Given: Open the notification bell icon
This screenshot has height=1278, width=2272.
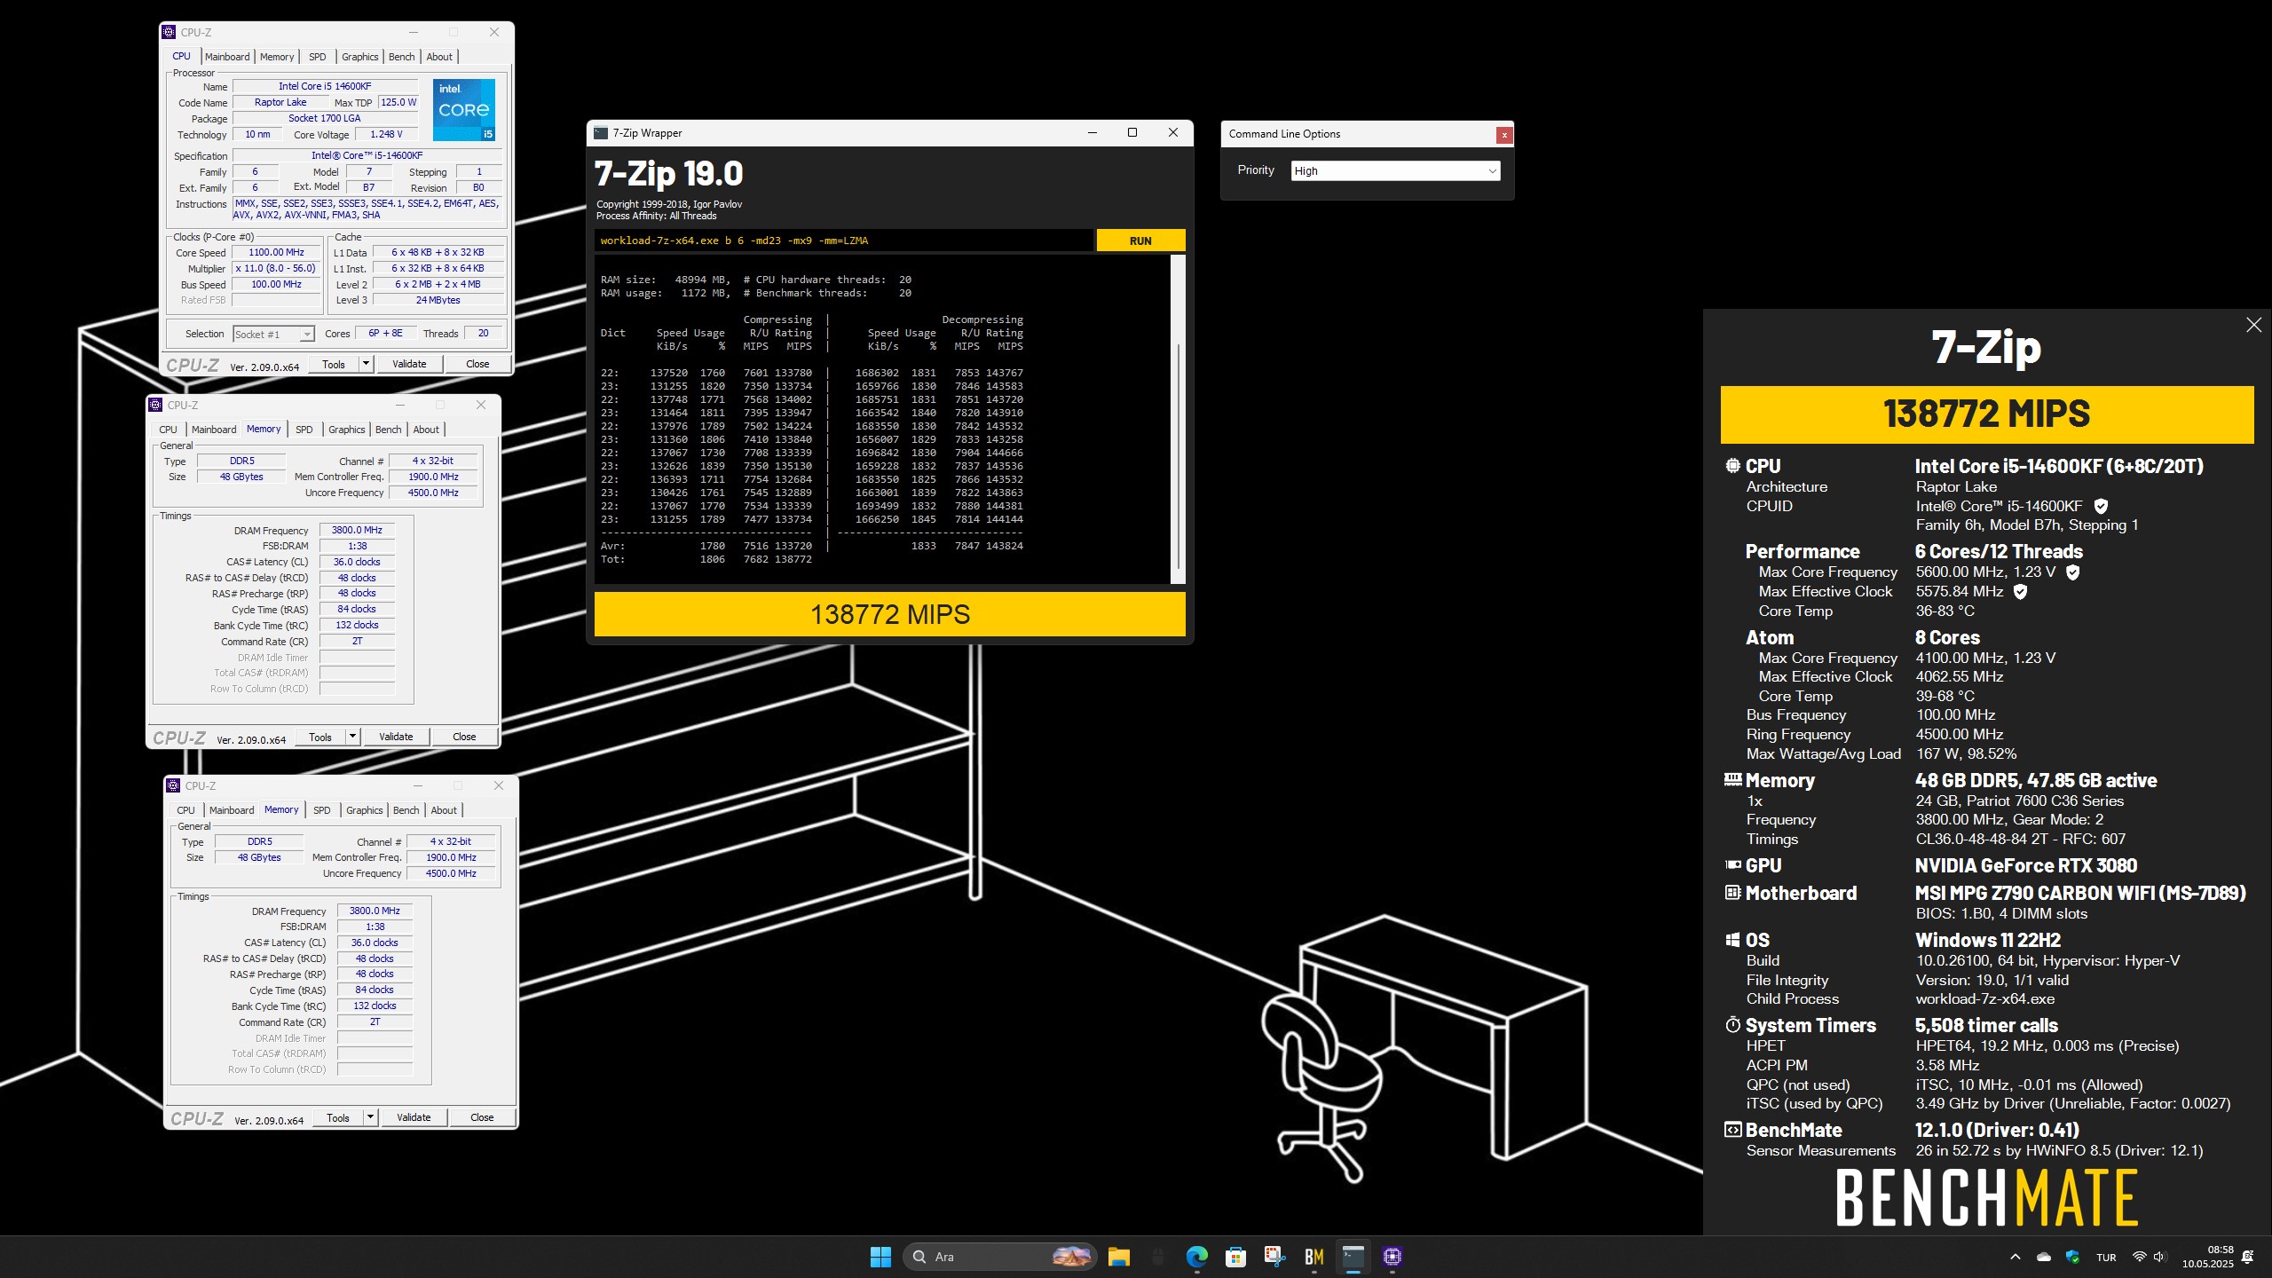Looking at the screenshot, I should [2247, 1257].
